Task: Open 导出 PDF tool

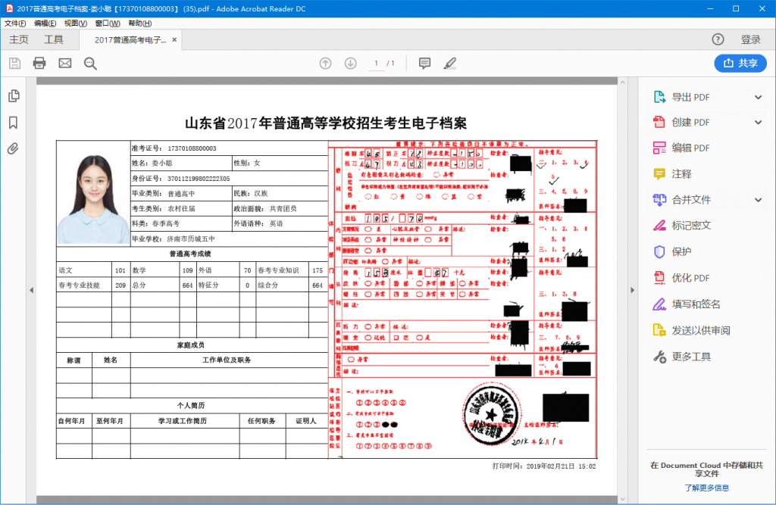Action: click(690, 98)
